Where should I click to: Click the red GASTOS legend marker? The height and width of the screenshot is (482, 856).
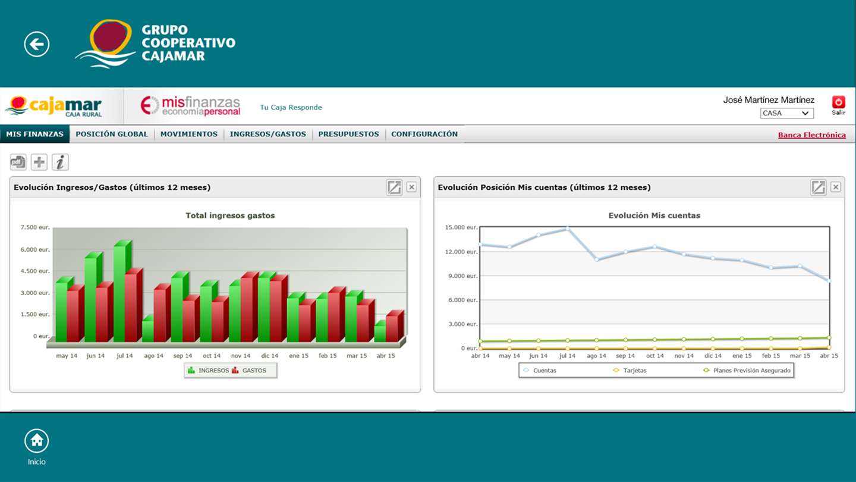point(235,370)
